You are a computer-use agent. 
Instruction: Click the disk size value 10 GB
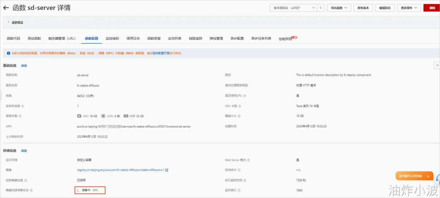click(300, 116)
